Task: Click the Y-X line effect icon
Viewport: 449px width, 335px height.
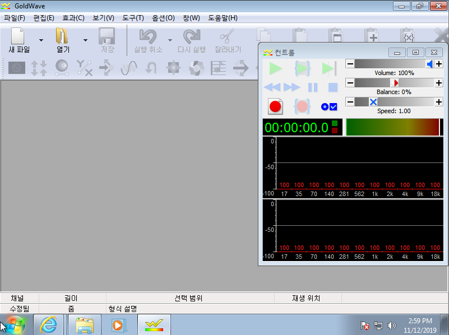Action: click(x=85, y=68)
